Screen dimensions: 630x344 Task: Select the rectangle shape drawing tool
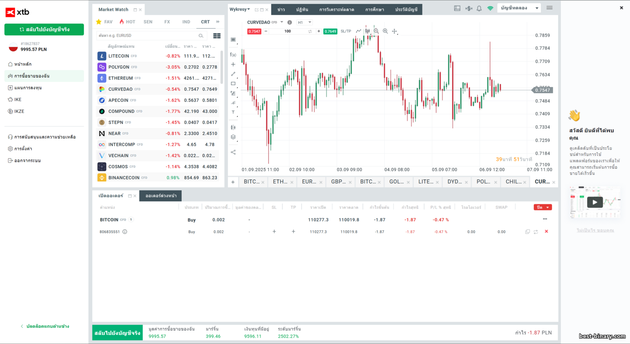pyautogui.click(x=233, y=83)
